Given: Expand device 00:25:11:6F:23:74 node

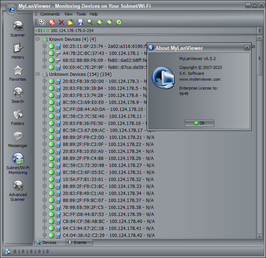Looking at the screenshot, I should [45, 46].
